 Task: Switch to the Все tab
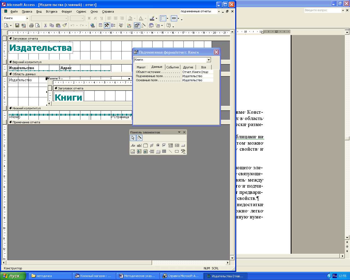[x=204, y=67]
